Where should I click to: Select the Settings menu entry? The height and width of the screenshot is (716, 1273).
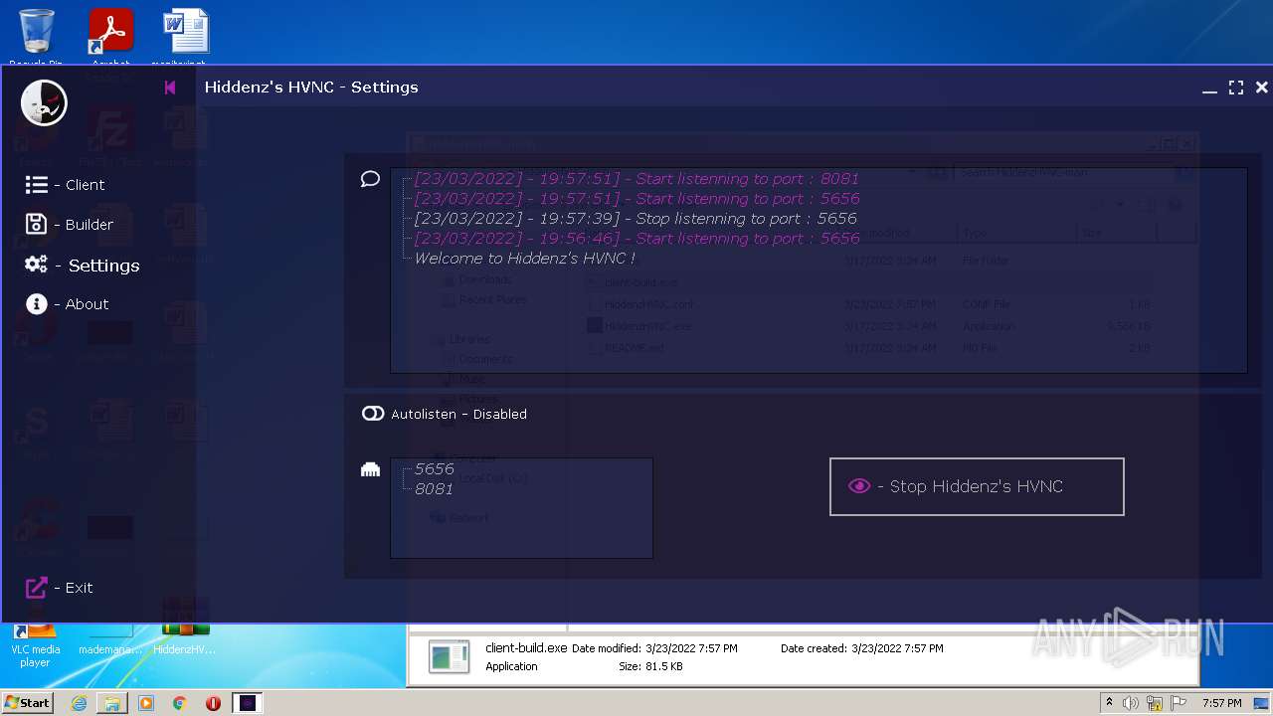tap(83, 266)
